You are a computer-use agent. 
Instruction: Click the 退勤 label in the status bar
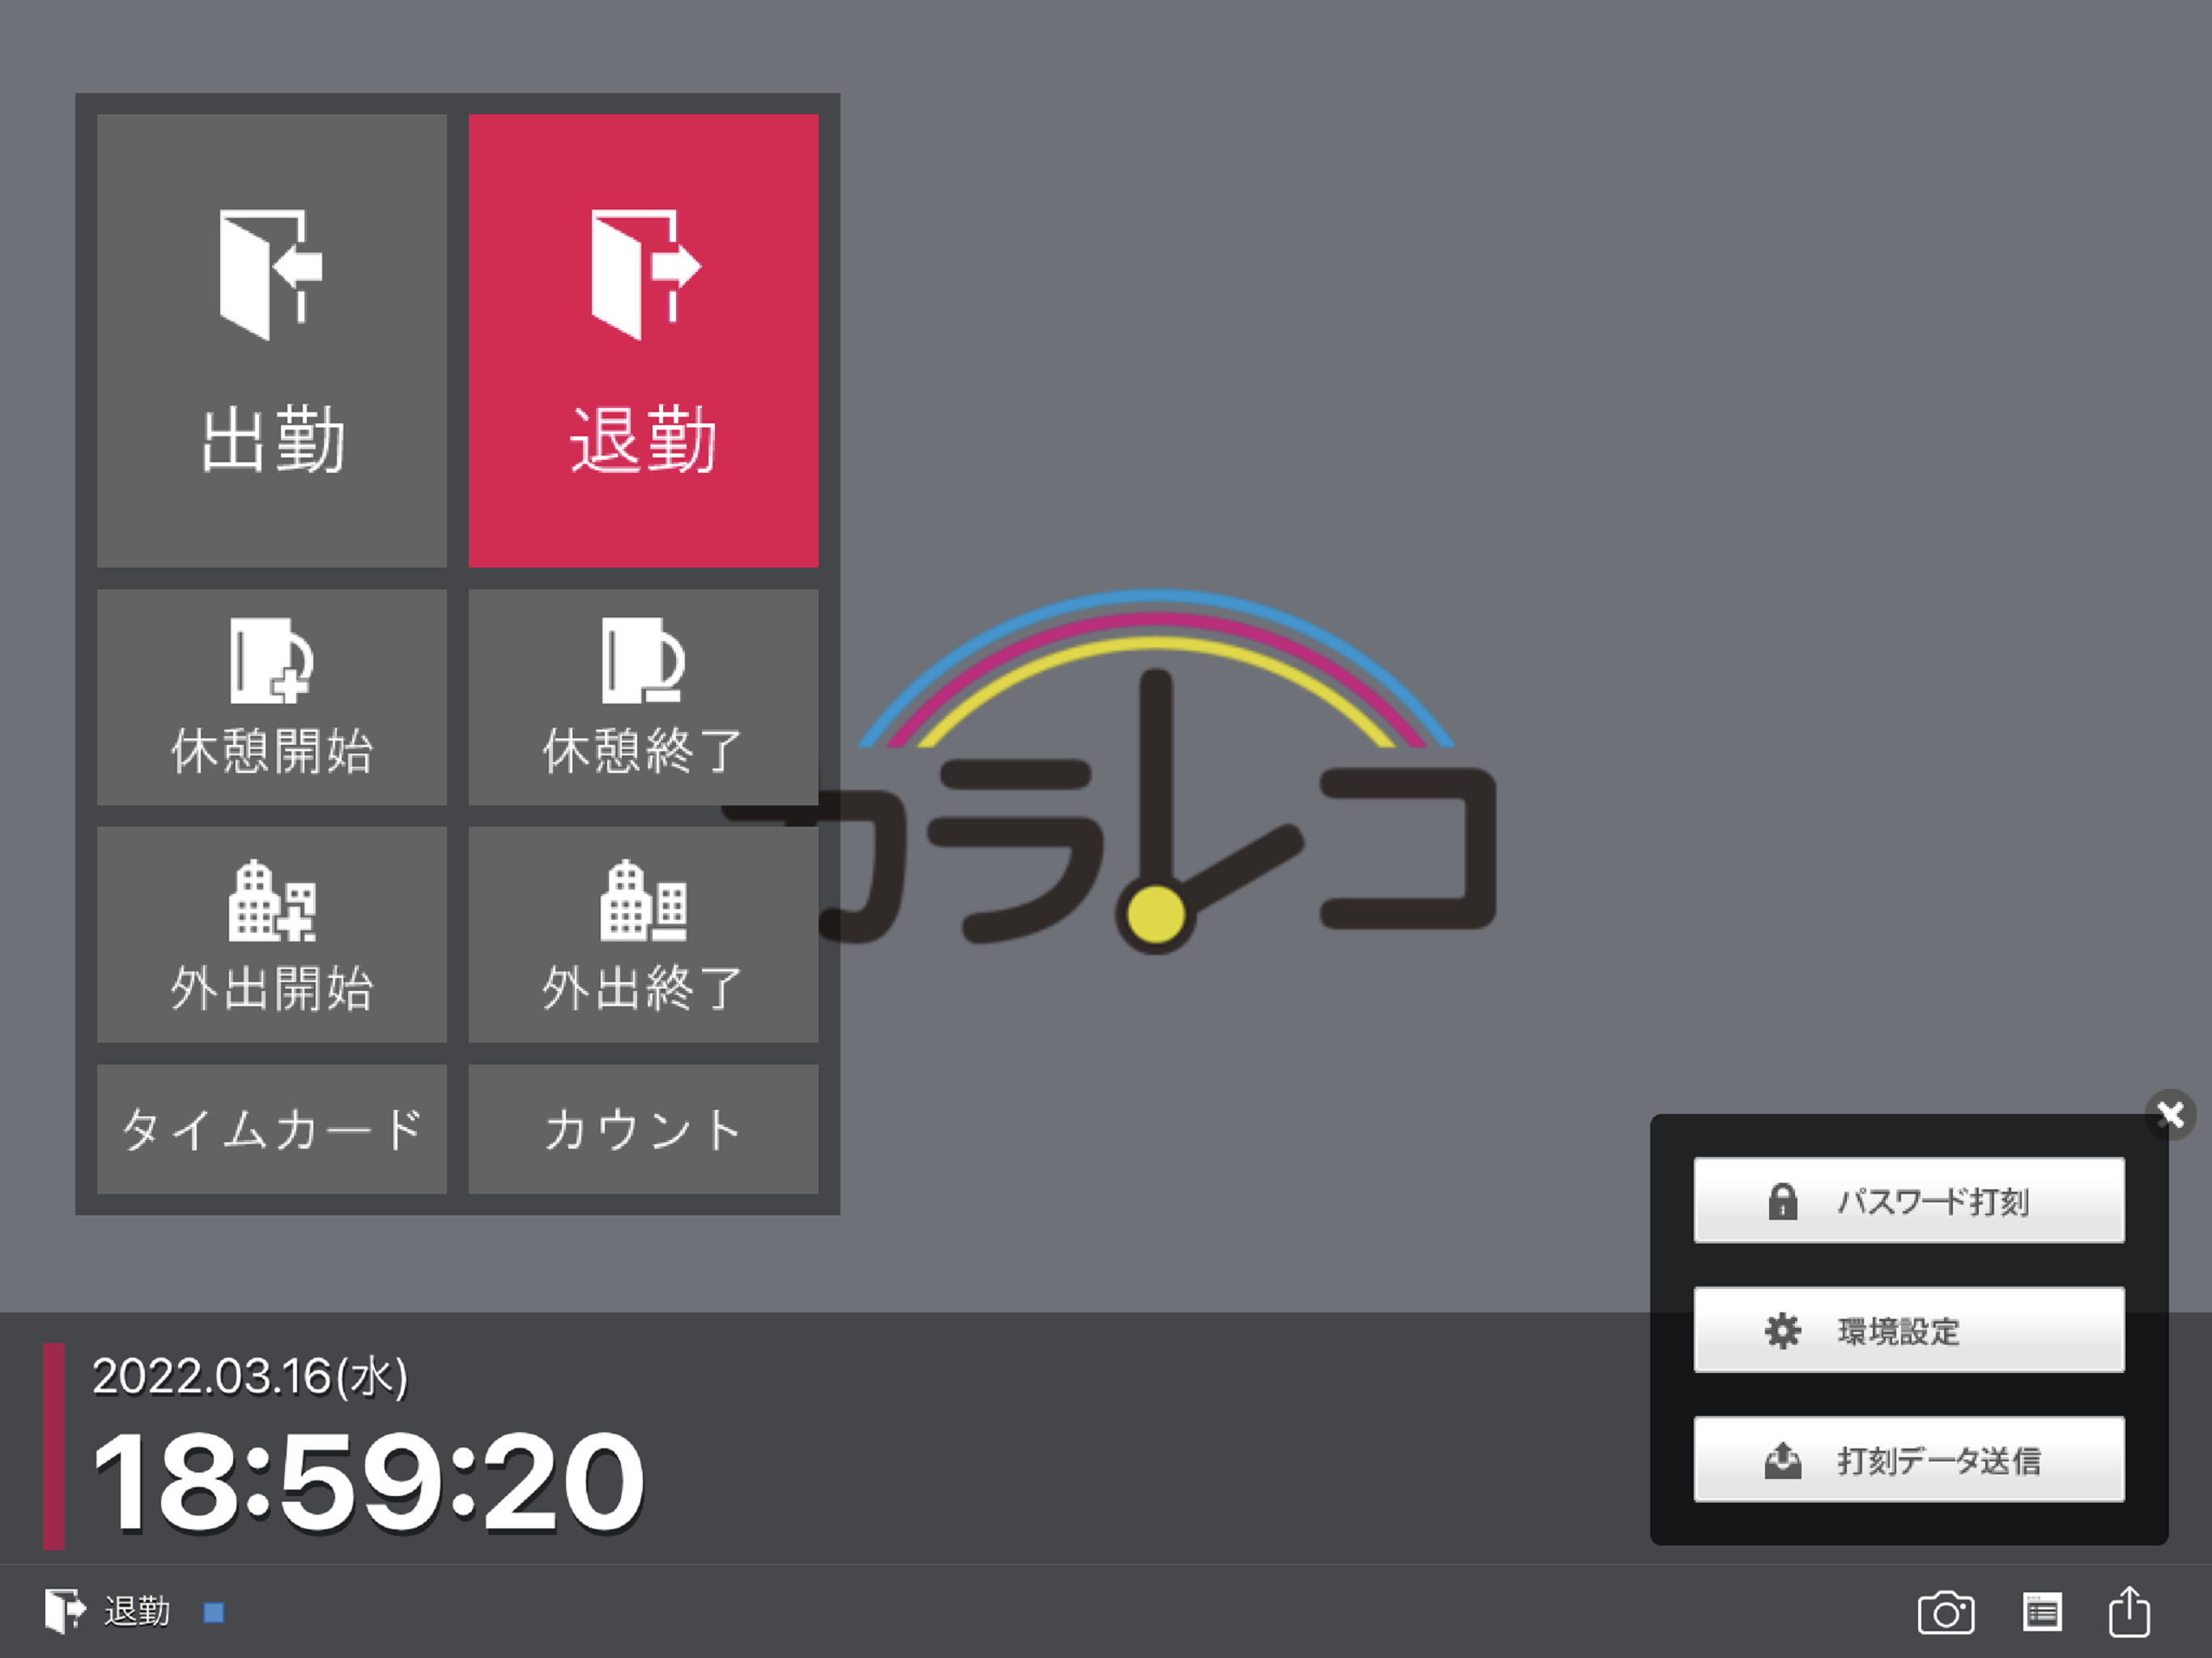click(137, 1611)
